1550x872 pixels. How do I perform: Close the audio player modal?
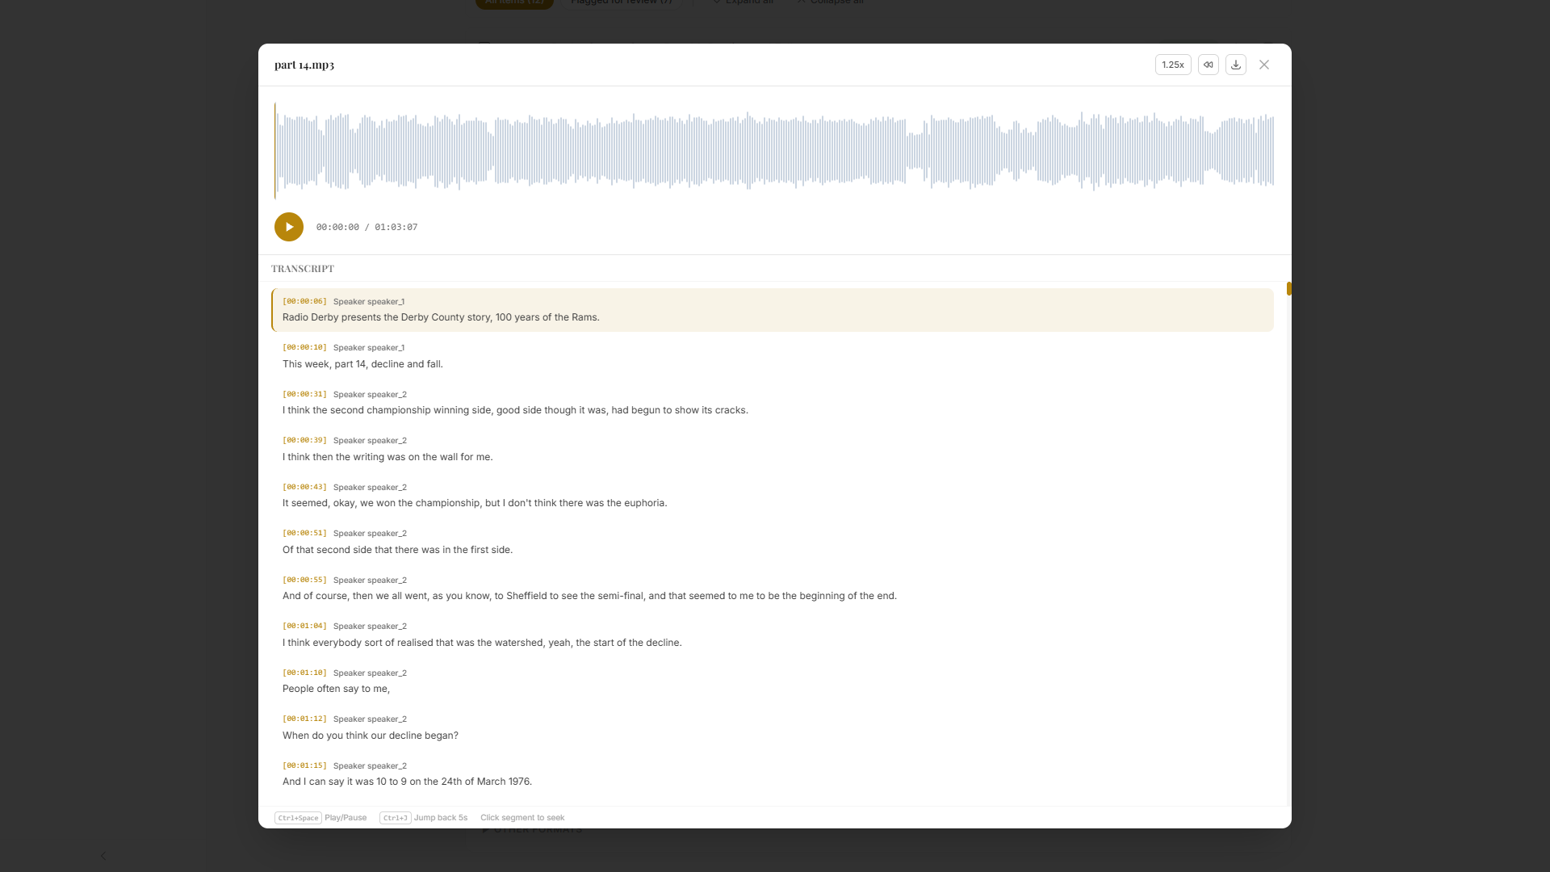pyautogui.click(x=1263, y=65)
